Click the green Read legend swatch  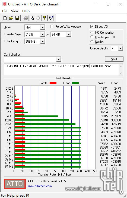(75, 83)
